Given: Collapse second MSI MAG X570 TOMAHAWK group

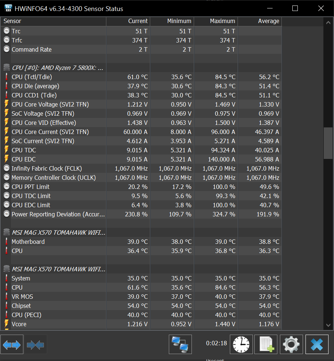Looking at the screenshot, I should click(58, 269).
